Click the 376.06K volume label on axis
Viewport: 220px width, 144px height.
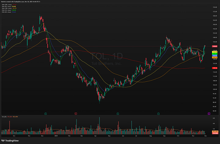tap(215, 133)
